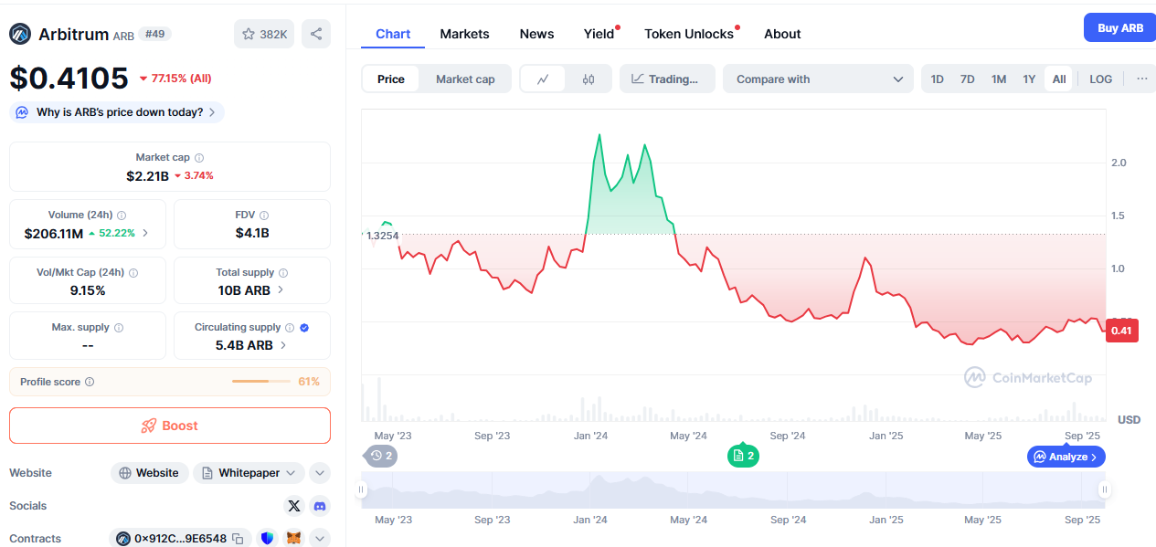
Task: Select the 1Y time range
Action: pyautogui.click(x=1029, y=79)
